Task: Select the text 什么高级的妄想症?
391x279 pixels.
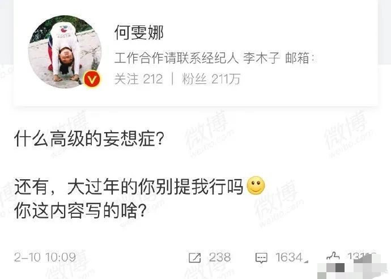Action: click(x=89, y=139)
